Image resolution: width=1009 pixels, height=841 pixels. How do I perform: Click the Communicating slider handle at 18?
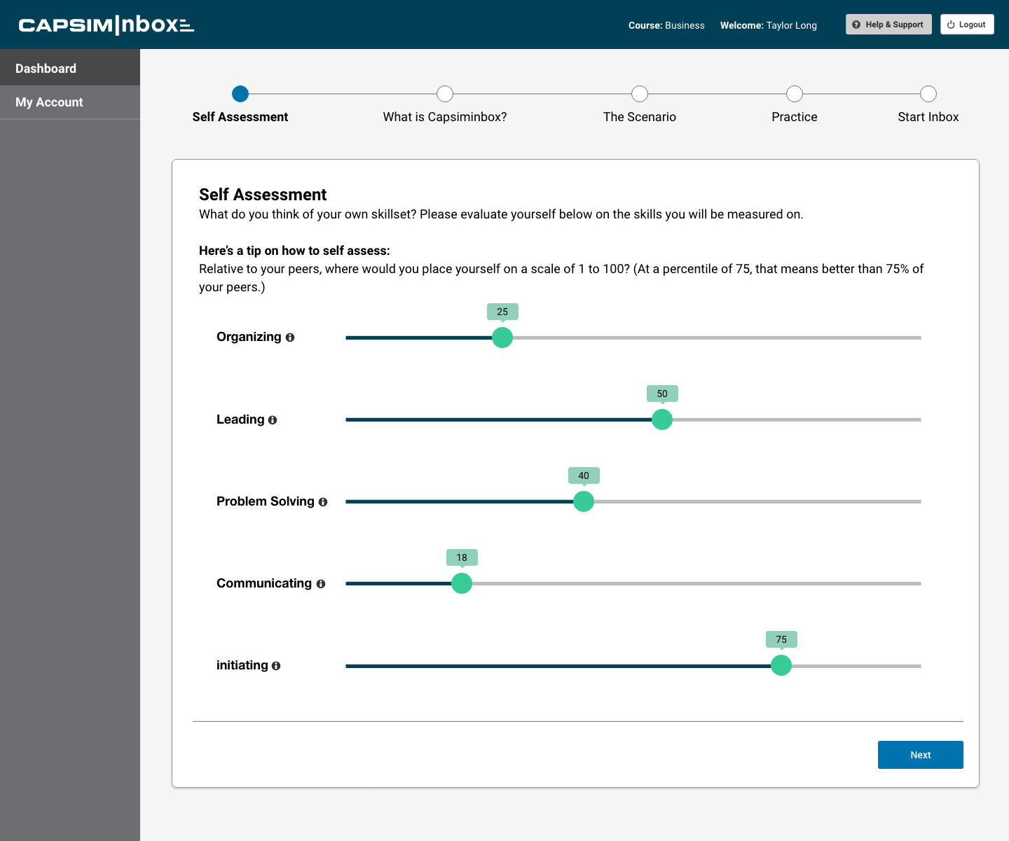click(x=462, y=583)
